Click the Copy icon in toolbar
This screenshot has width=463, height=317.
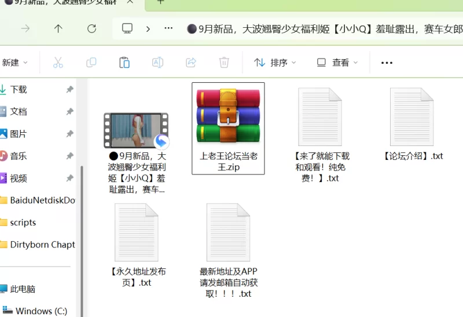pos(91,63)
